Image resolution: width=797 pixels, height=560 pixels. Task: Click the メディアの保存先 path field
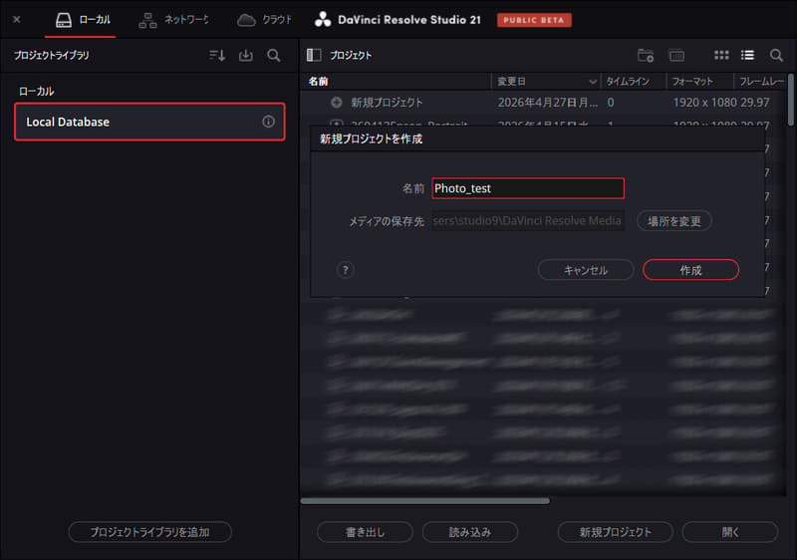pos(528,220)
